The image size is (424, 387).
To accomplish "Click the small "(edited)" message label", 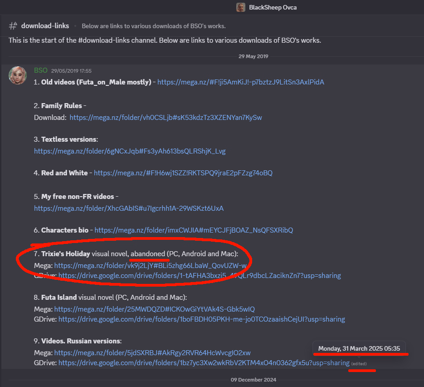I will point(359,364).
